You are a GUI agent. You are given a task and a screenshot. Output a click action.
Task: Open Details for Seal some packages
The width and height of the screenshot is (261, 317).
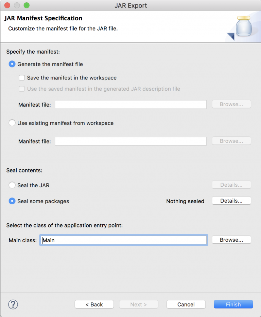point(231,201)
